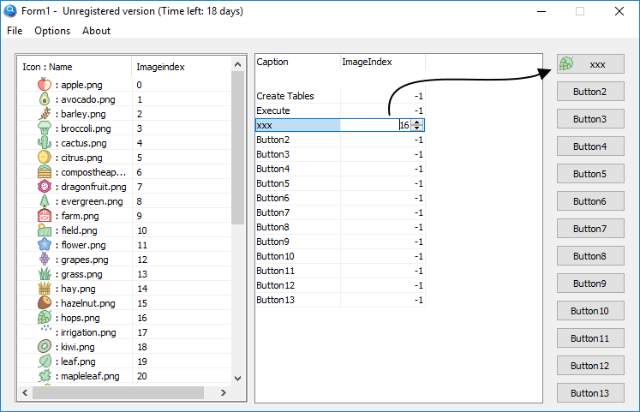This screenshot has width=640, height=412.
Task: Click the right-panel Button13
Action: (x=590, y=393)
